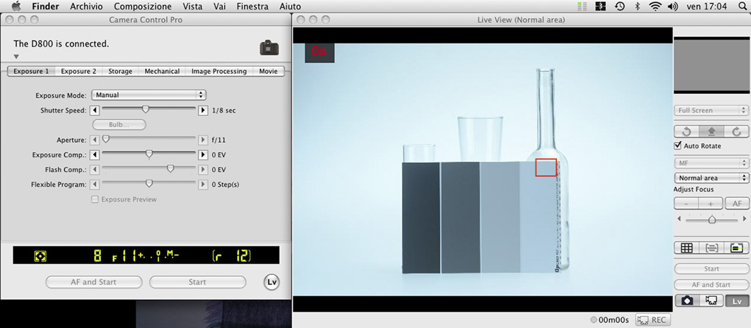Open the Image Processing tab
The width and height of the screenshot is (751, 328).
tap(219, 71)
